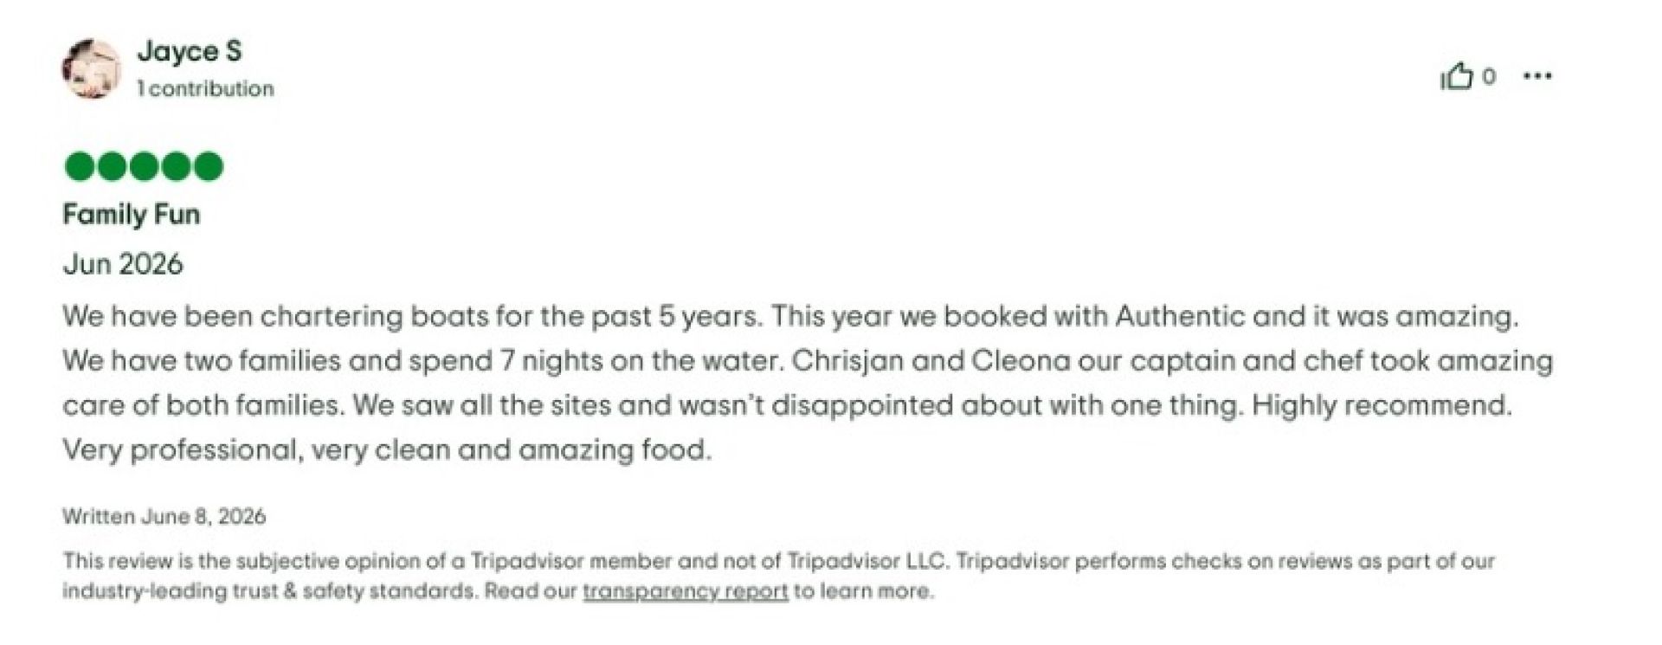Image resolution: width=1662 pixels, height=645 pixels.
Task: Like the review with the thumbs-up icon
Action: 1456,76
